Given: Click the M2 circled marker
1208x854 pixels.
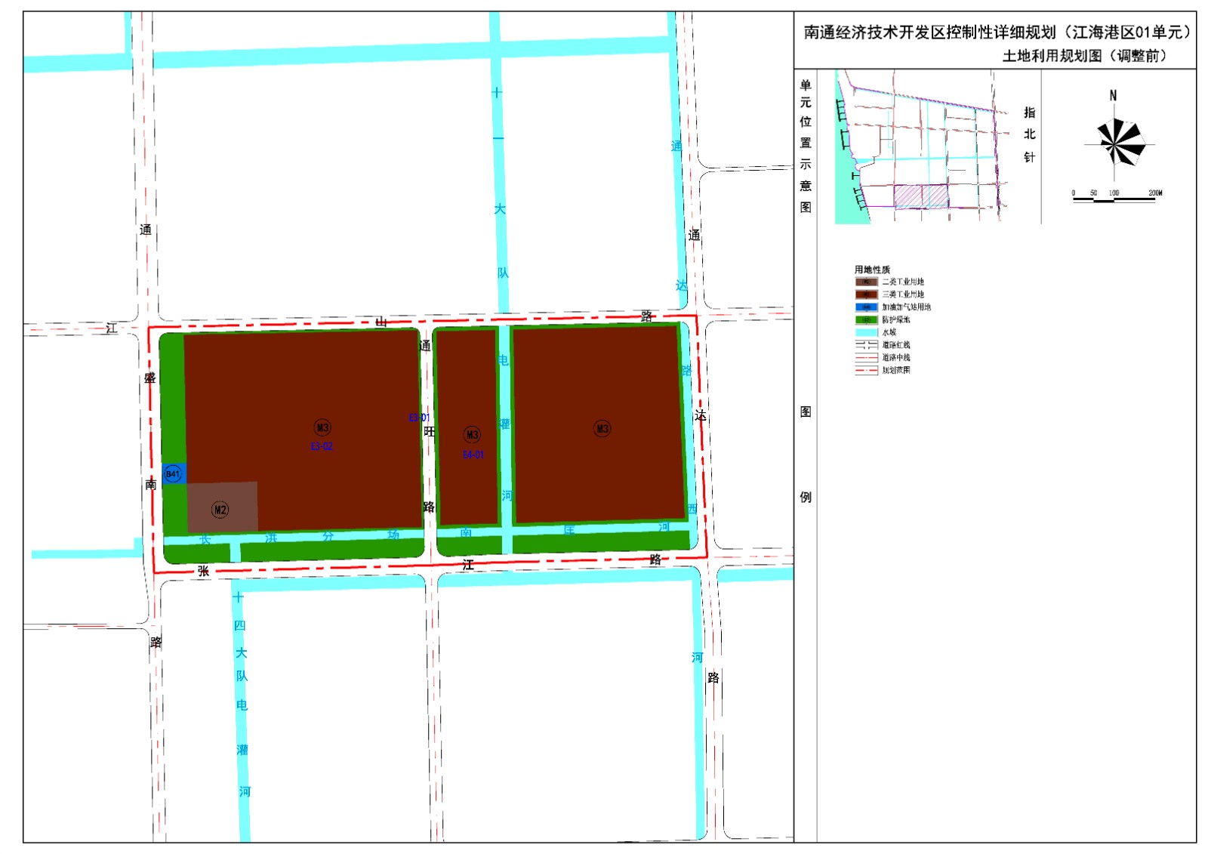Looking at the screenshot, I should tap(220, 510).
